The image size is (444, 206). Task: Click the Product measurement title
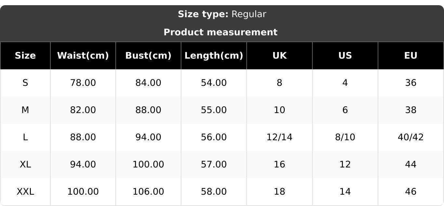[x=220, y=32]
